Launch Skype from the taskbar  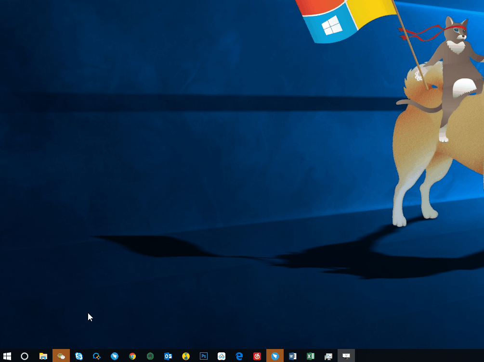79,356
